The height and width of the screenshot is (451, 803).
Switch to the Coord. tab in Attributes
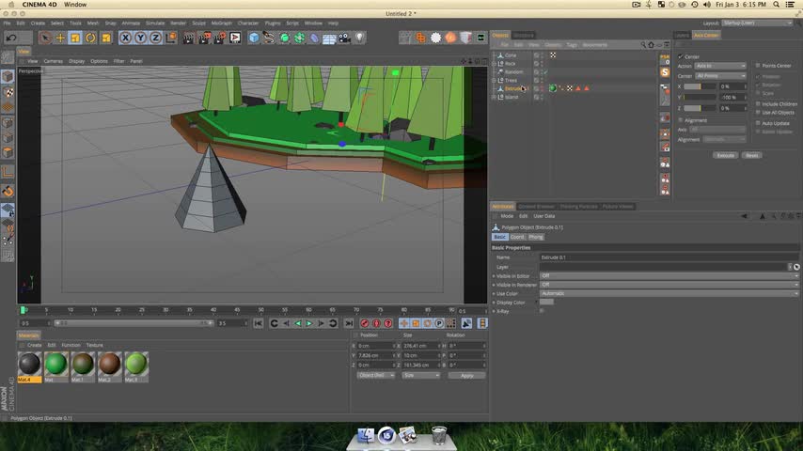(517, 237)
